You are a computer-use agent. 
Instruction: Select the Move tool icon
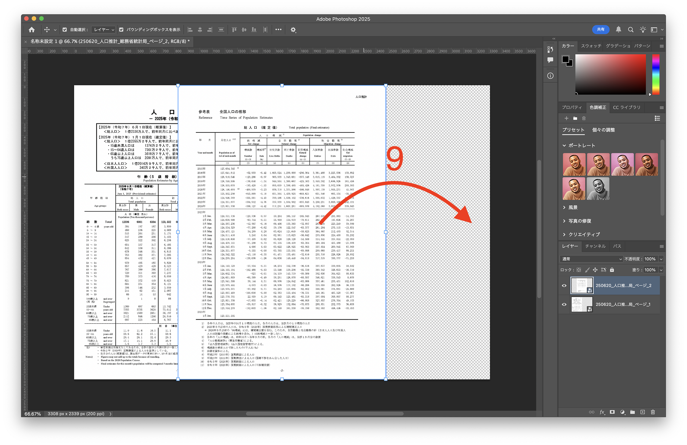47,29
